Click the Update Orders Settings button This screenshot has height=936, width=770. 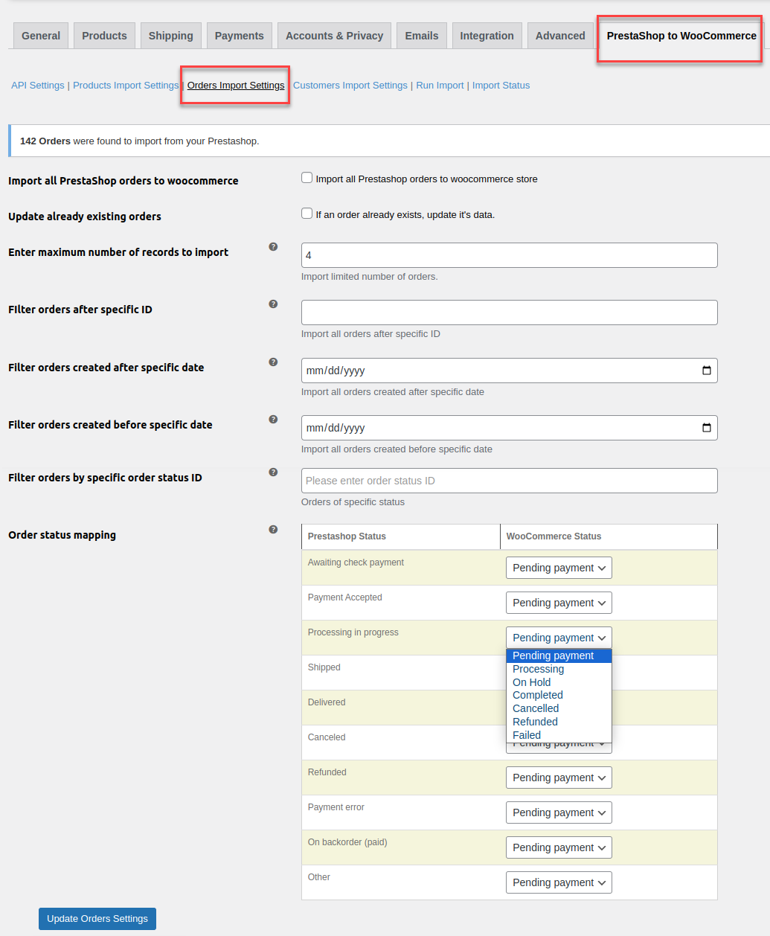click(97, 918)
